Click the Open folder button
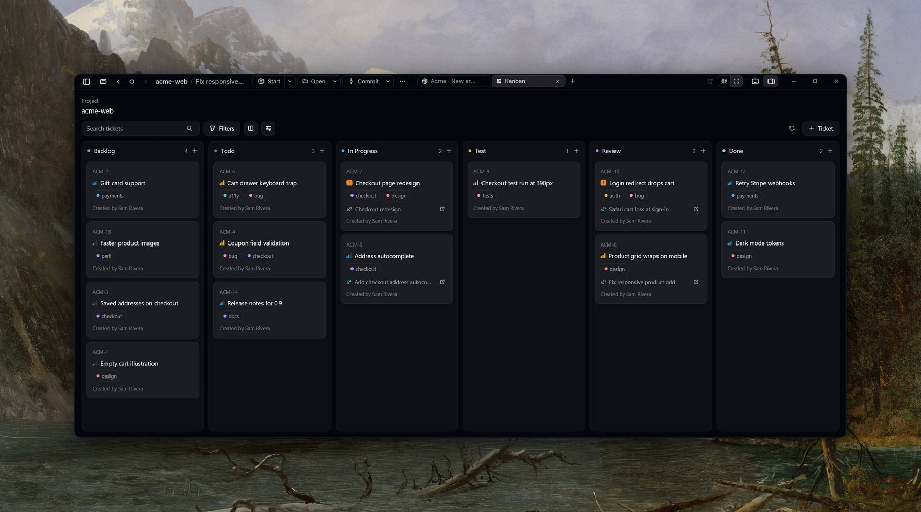Screen dimensions: 921x512 tap(314, 81)
